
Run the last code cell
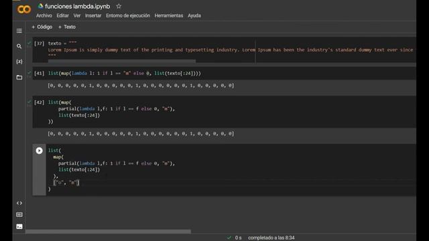39,151
